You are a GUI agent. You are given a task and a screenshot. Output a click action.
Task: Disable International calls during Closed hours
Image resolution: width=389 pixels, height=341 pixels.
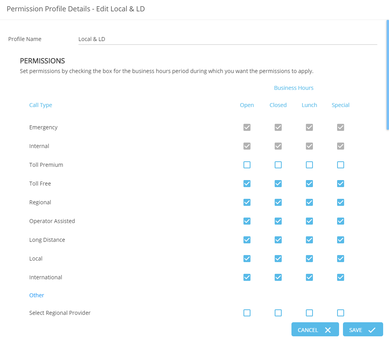coord(278,277)
